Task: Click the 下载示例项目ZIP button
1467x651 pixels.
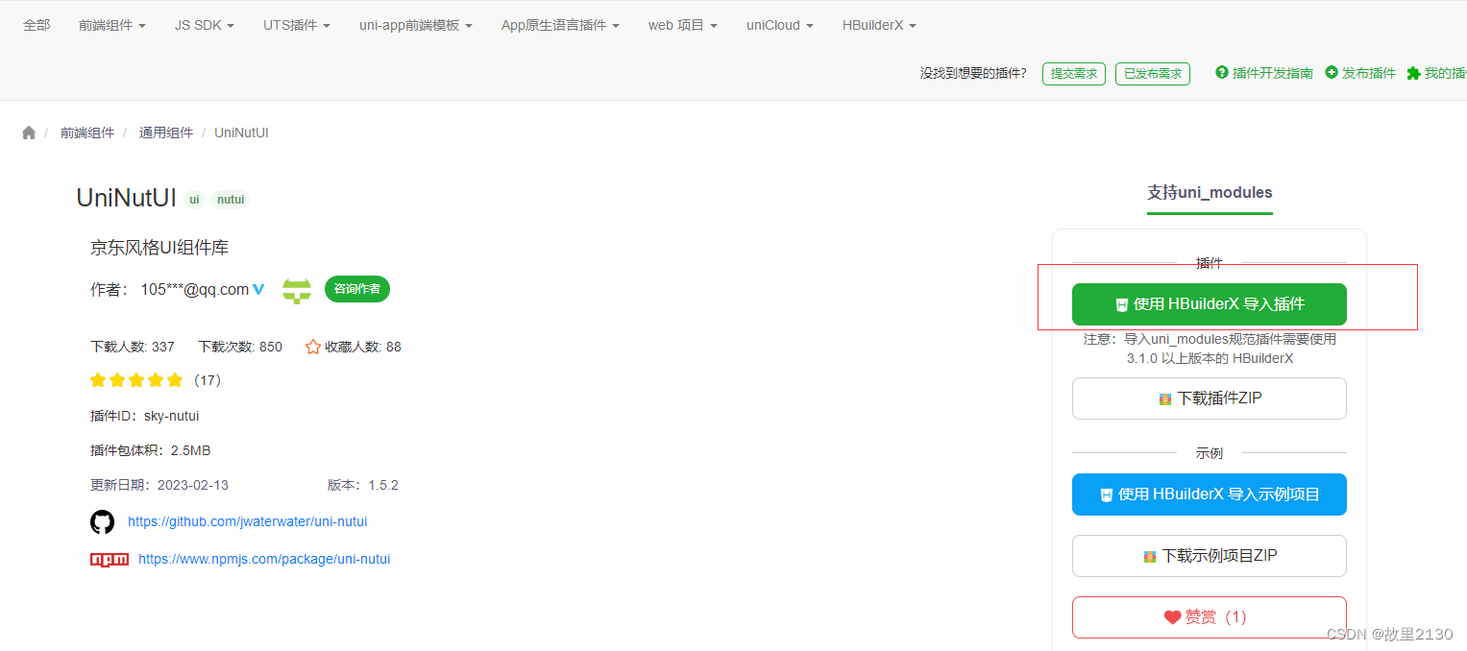Action: [x=1210, y=556]
